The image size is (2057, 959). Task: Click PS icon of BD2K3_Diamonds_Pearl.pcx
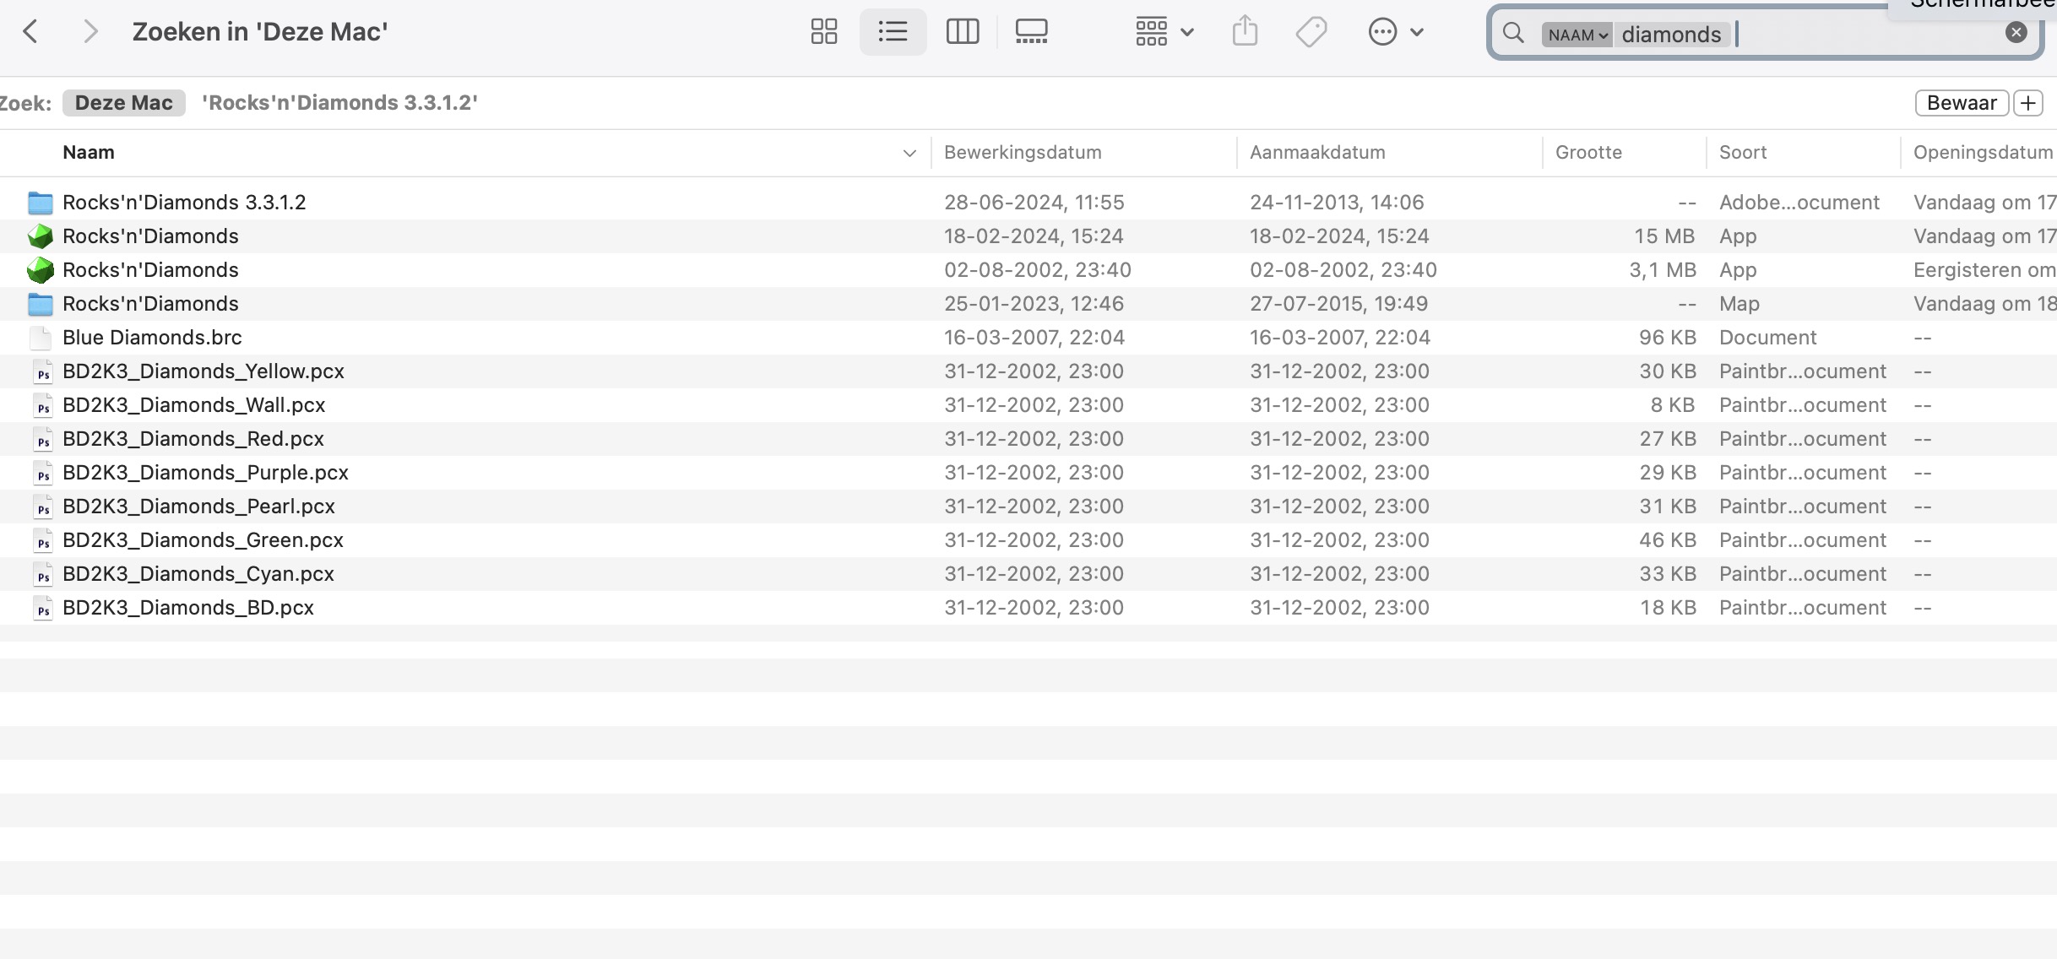pos(42,507)
